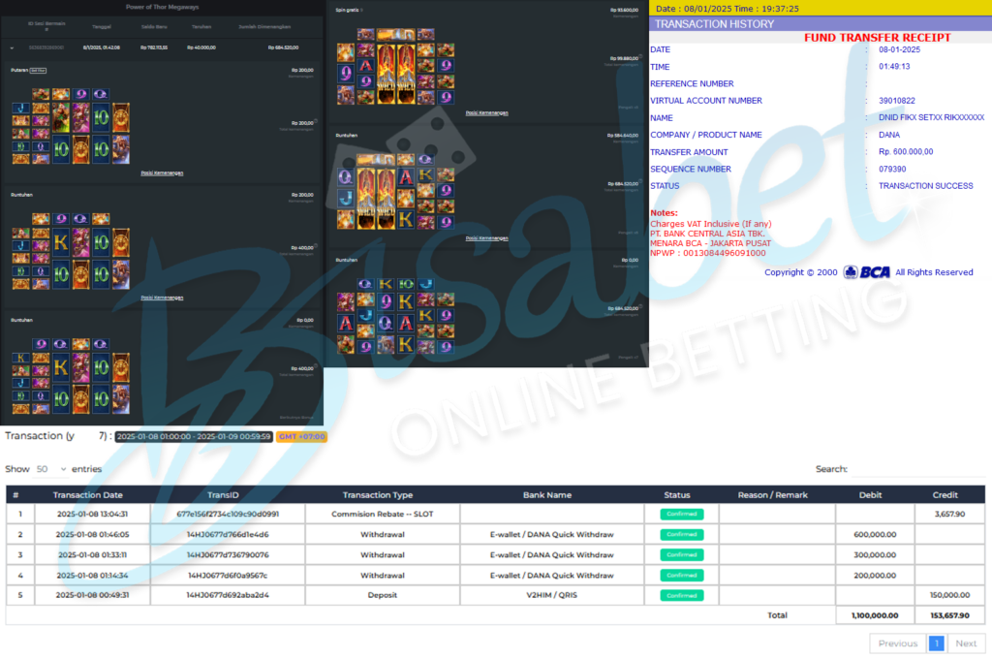Sort by the TransID column header
Image resolution: width=992 pixels, height=659 pixels.
coord(223,495)
